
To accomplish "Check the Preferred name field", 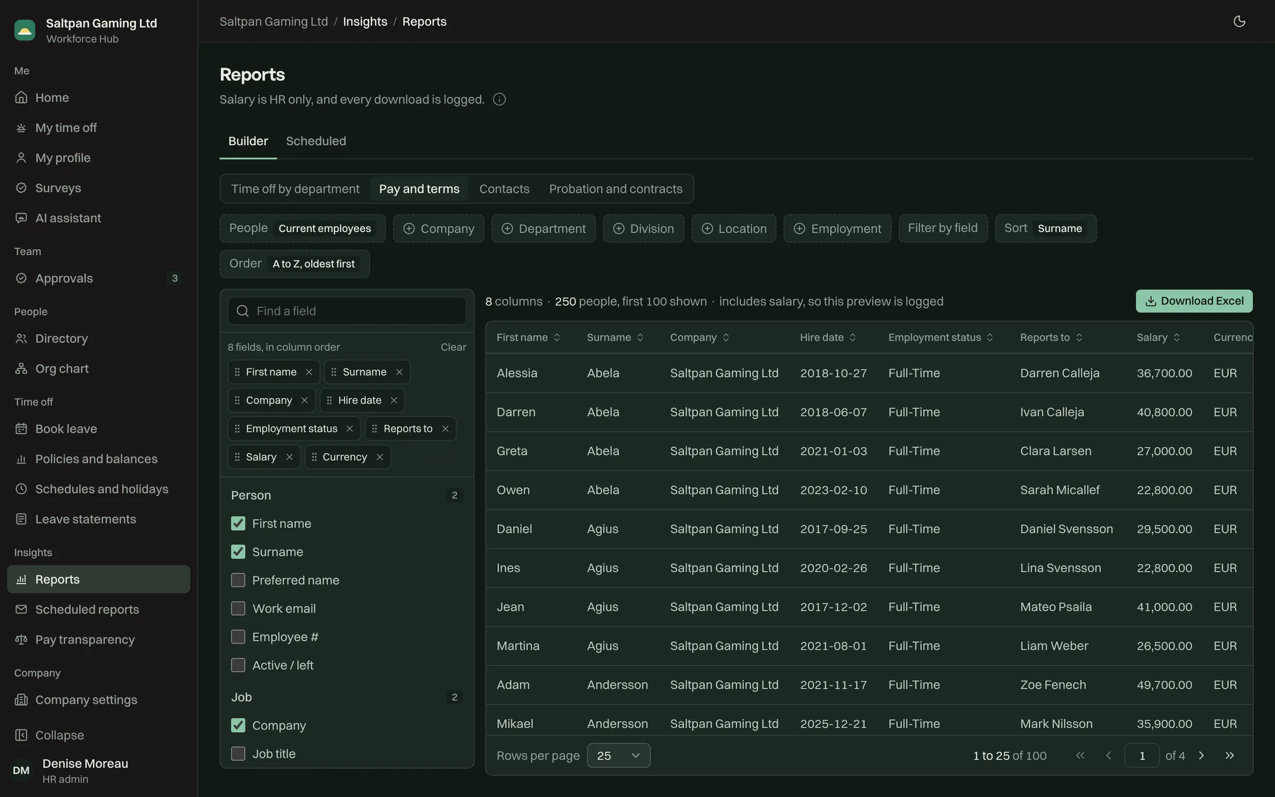I will coord(238,580).
